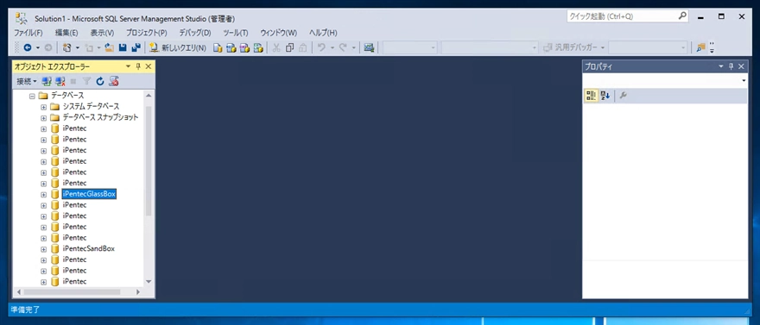Open the ウィンドウ(W) menu
The width and height of the screenshot is (760, 325).
(279, 33)
